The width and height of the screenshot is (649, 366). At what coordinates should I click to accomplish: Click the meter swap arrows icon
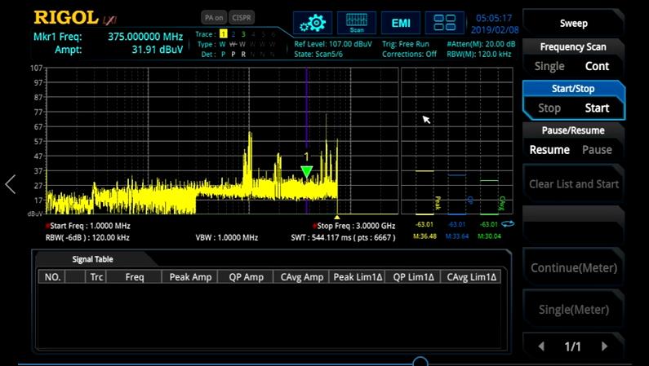coord(508,224)
